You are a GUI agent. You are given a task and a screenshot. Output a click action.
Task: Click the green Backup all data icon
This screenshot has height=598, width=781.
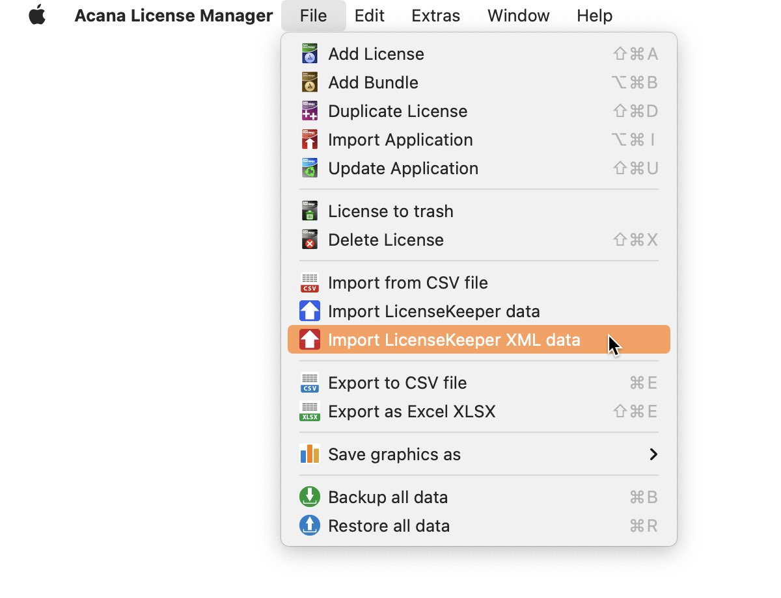click(310, 497)
